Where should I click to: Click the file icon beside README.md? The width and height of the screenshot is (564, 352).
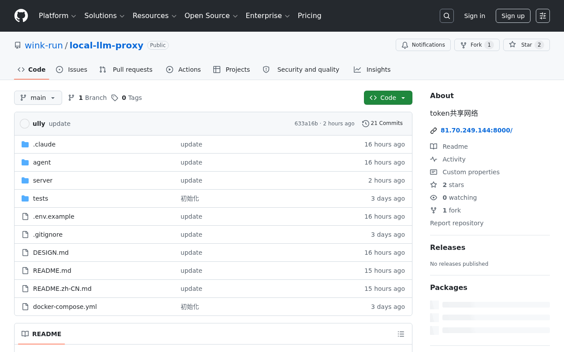[x=25, y=271]
